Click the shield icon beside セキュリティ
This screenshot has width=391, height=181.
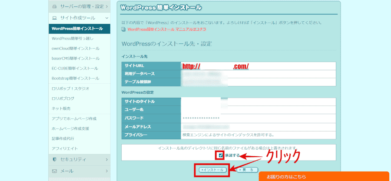tap(54, 159)
